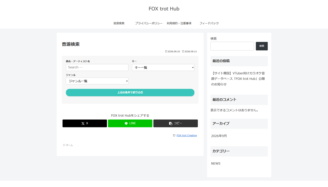Click the ホーム breadcrumb link
Image resolution: width=328 pixels, height=187 pixels.
[69, 145]
